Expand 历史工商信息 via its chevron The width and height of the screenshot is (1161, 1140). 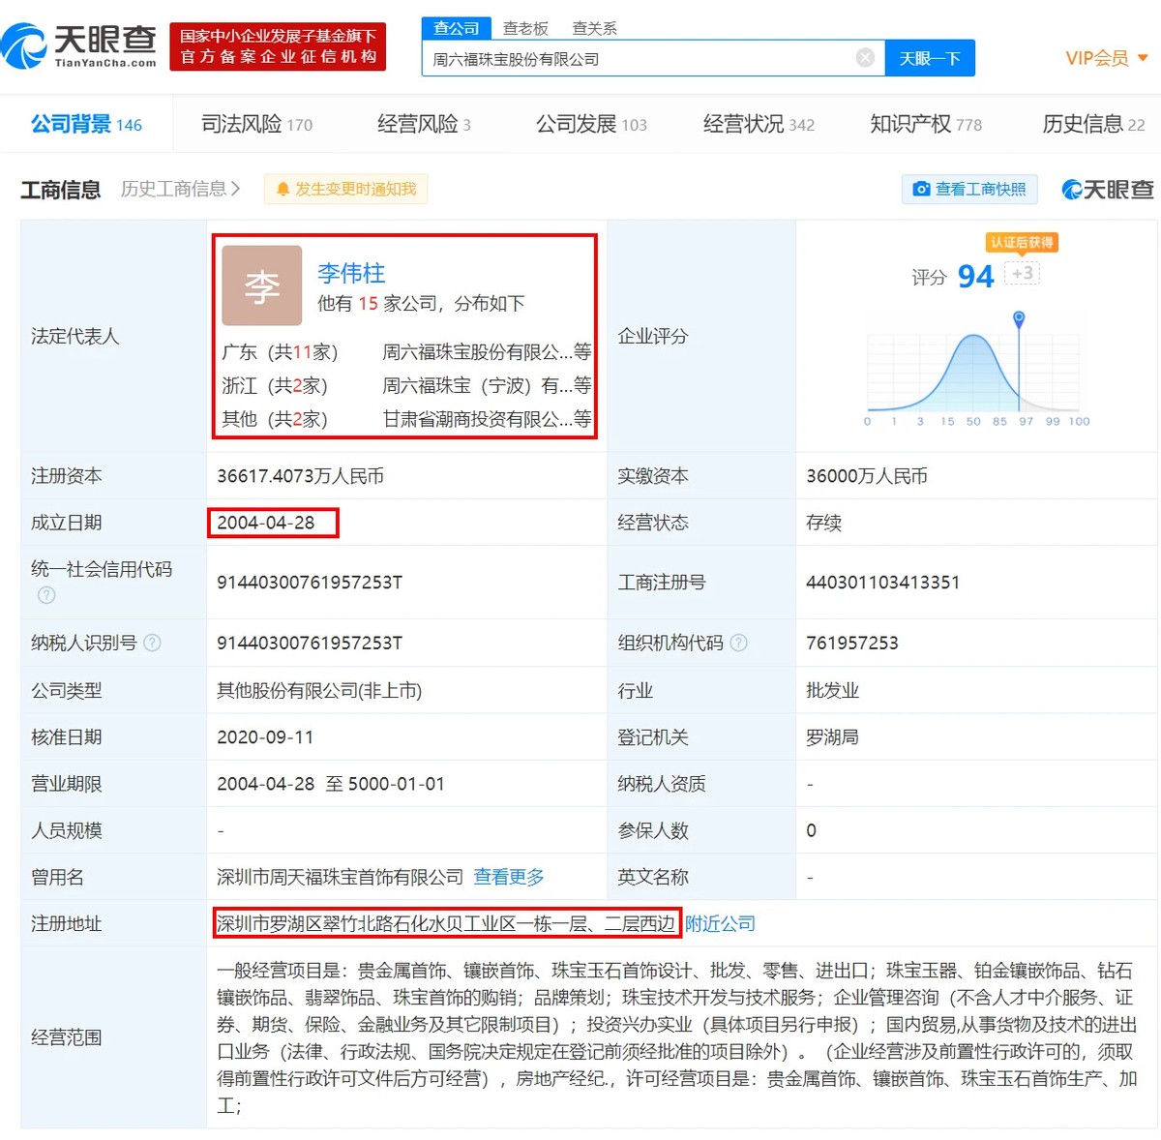click(237, 190)
